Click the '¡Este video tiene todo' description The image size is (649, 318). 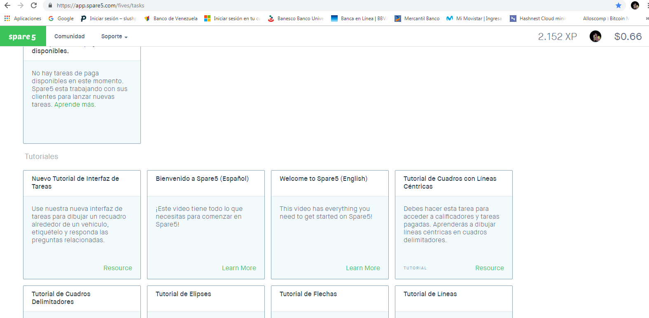tap(199, 217)
